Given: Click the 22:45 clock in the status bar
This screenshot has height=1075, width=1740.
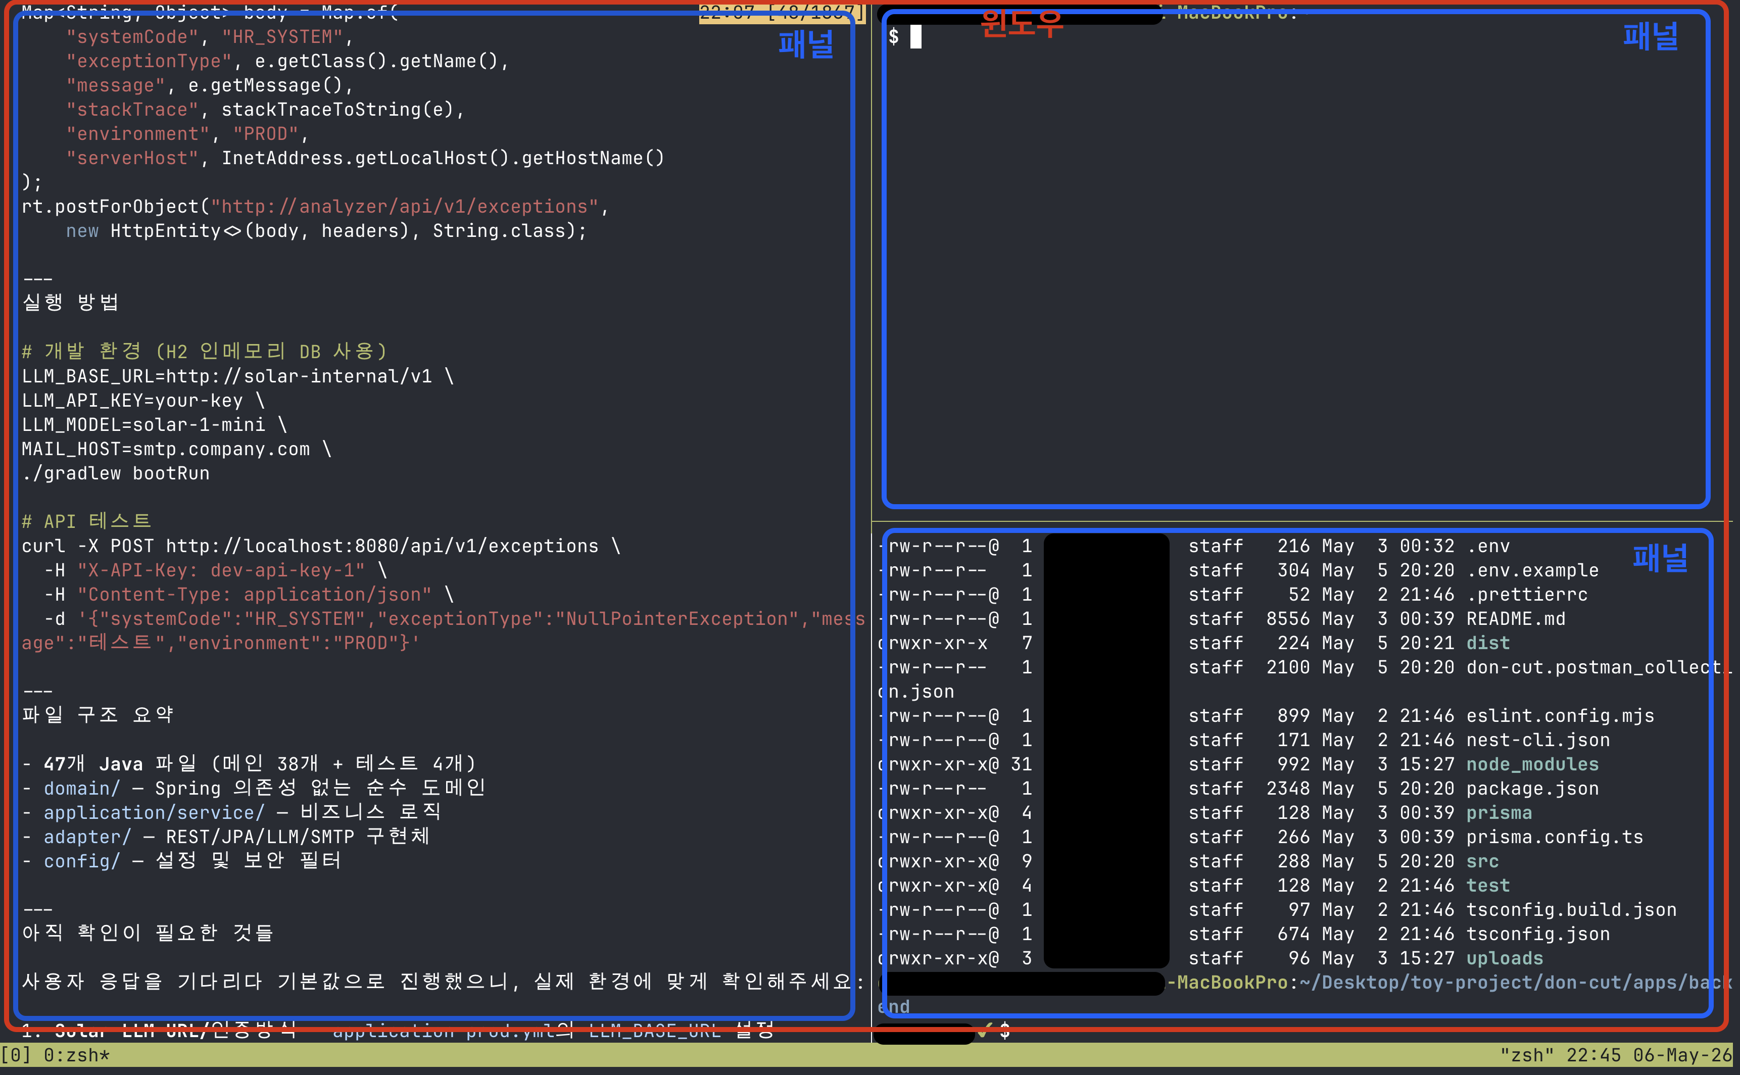Looking at the screenshot, I should click(x=1593, y=1055).
